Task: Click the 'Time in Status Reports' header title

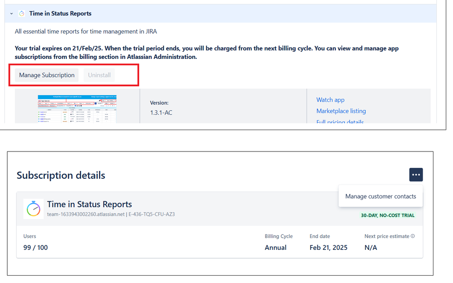Action: click(60, 14)
